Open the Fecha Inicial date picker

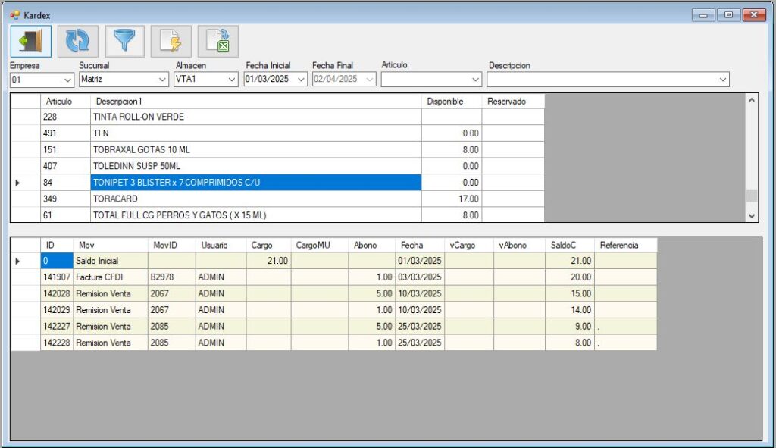tap(301, 80)
